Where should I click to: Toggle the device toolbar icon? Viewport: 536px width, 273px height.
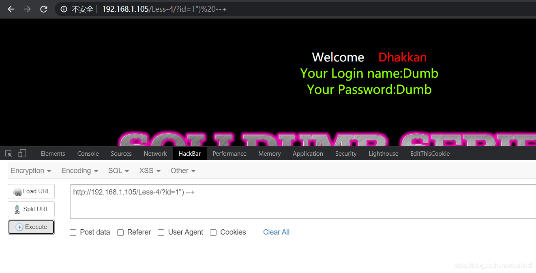pyautogui.click(x=22, y=154)
